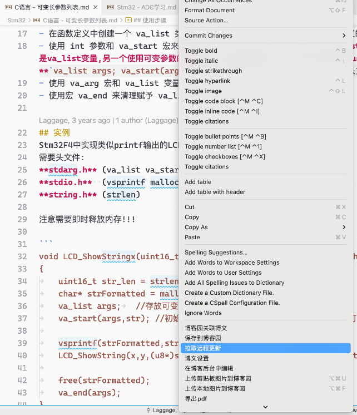The height and width of the screenshot is (415, 357).
Task: Click free(strFormatted); on line 42
Action: point(104,381)
